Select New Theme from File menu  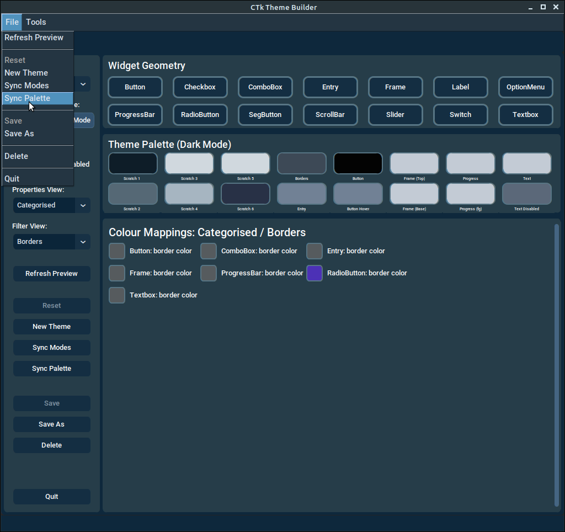pyautogui.click(x=38, y=73)
